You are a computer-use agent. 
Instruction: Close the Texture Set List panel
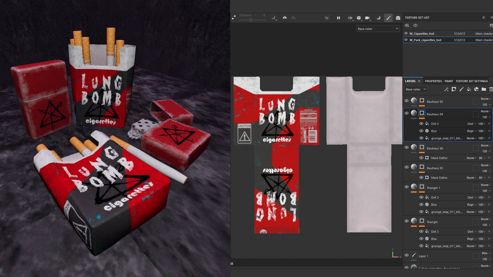click(x=491, y=18)
